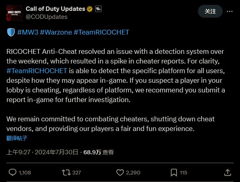Screen dimensions: 240x182
Task: Click the blue shield emoji
Action: tap(11, 32)
